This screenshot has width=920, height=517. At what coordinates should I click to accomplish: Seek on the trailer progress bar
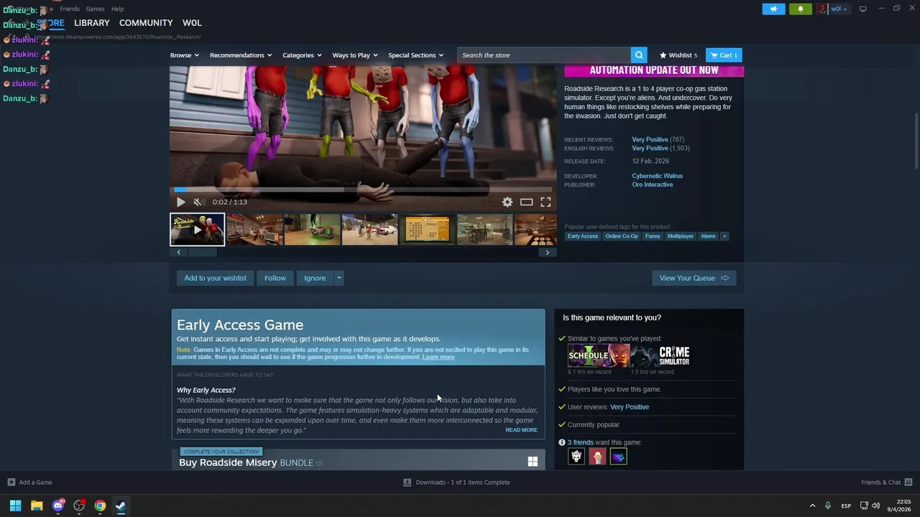pyautogui.click(x=363, y=190)
